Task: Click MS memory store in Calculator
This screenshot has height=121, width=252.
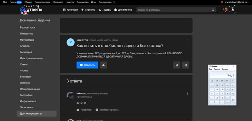Action: [x=222, y=81]
